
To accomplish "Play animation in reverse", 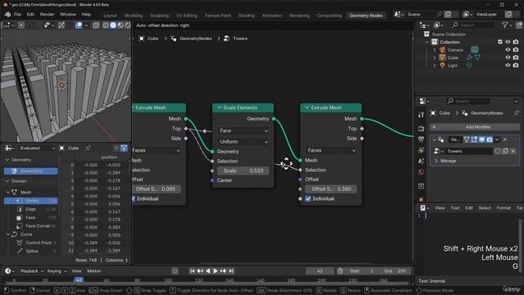I will point(208,271).
